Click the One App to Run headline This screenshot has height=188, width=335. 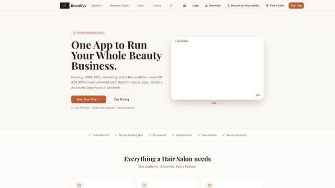tap(116, 55)
